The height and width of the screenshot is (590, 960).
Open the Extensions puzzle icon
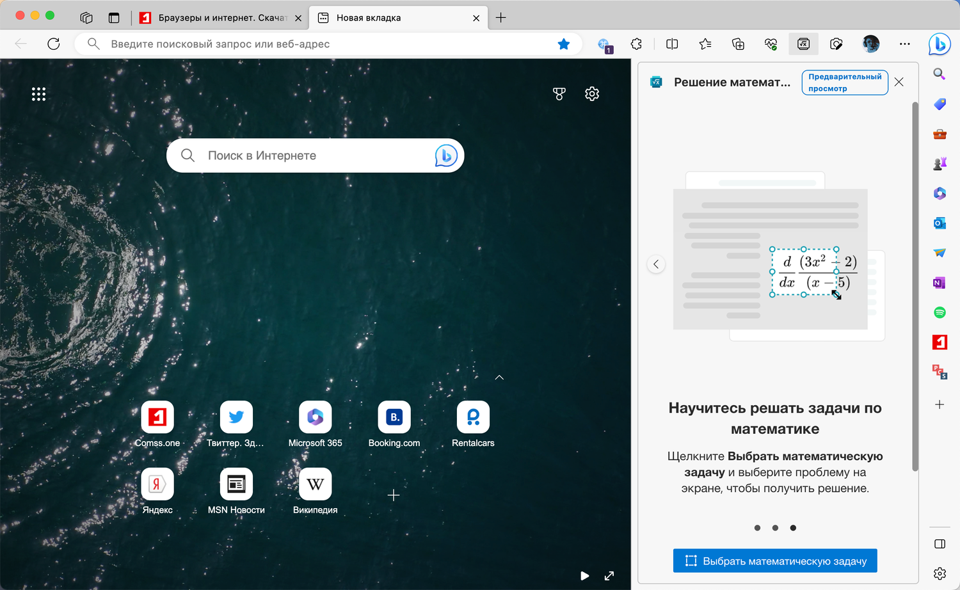[x=636, y=44]
